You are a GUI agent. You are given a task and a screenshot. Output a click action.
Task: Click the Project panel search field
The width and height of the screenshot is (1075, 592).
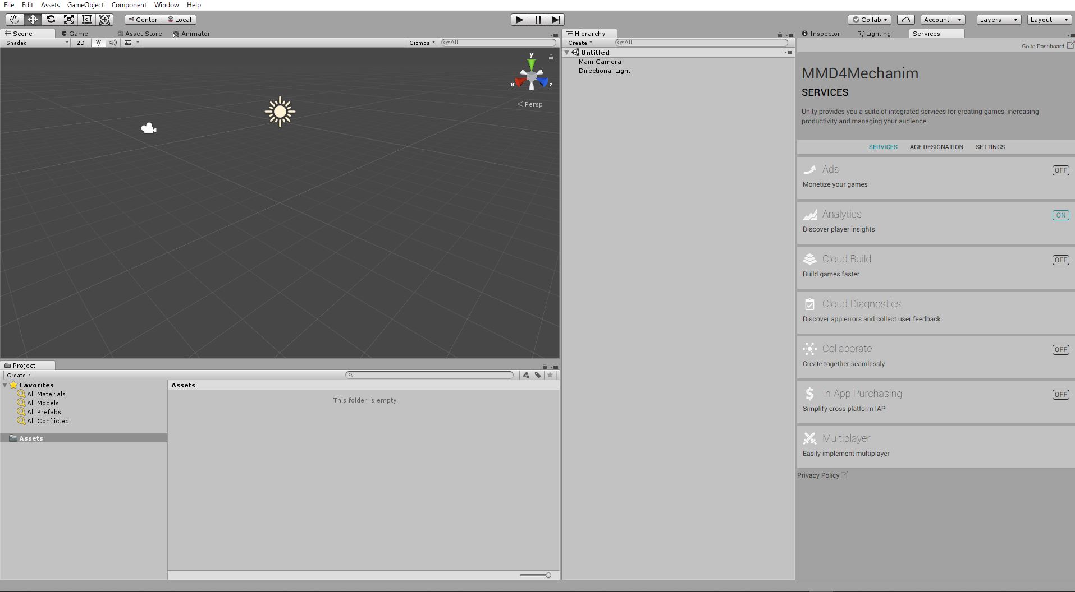(429, 375)
